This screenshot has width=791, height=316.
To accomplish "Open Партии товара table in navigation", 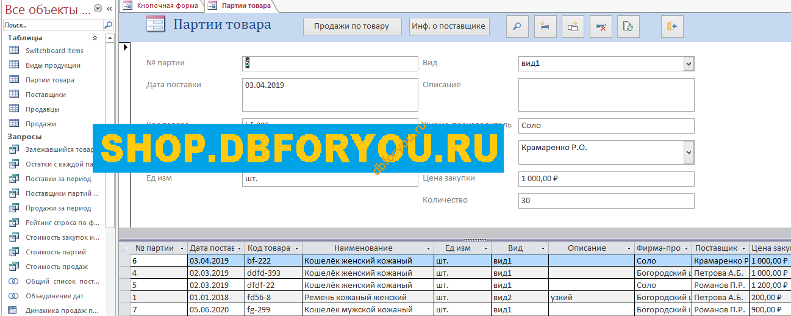I will point(50,80).
